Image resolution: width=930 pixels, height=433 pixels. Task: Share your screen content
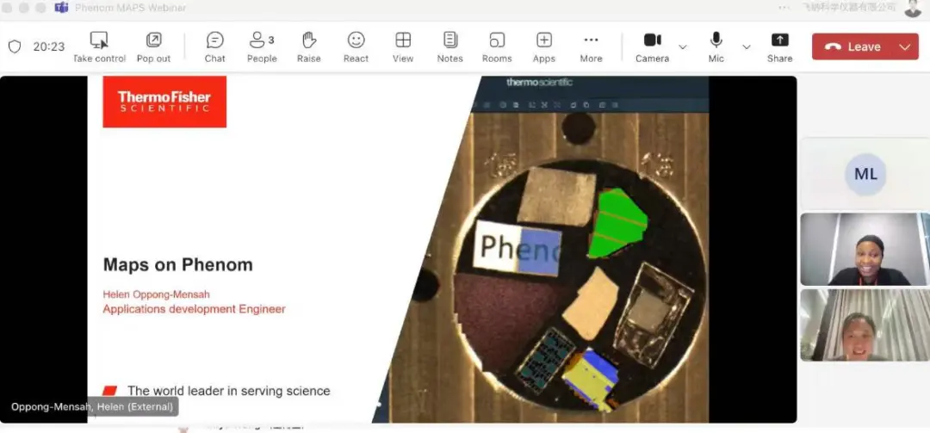click(779, 46)
